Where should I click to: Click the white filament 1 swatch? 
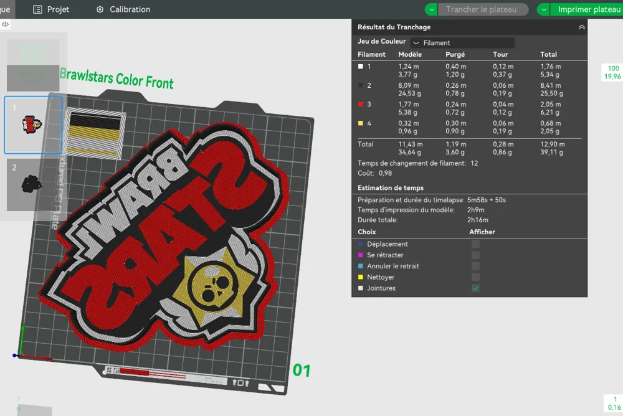coord(360,67)
